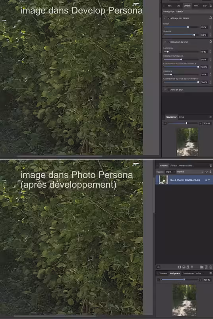Click the mask layer icon in Calques toolbar
Image resolution: width=213 pixels, height=319 pixels.
179,267
